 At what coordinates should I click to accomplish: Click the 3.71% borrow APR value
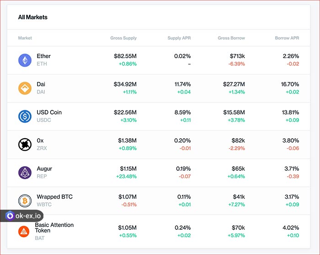(292, 169)
